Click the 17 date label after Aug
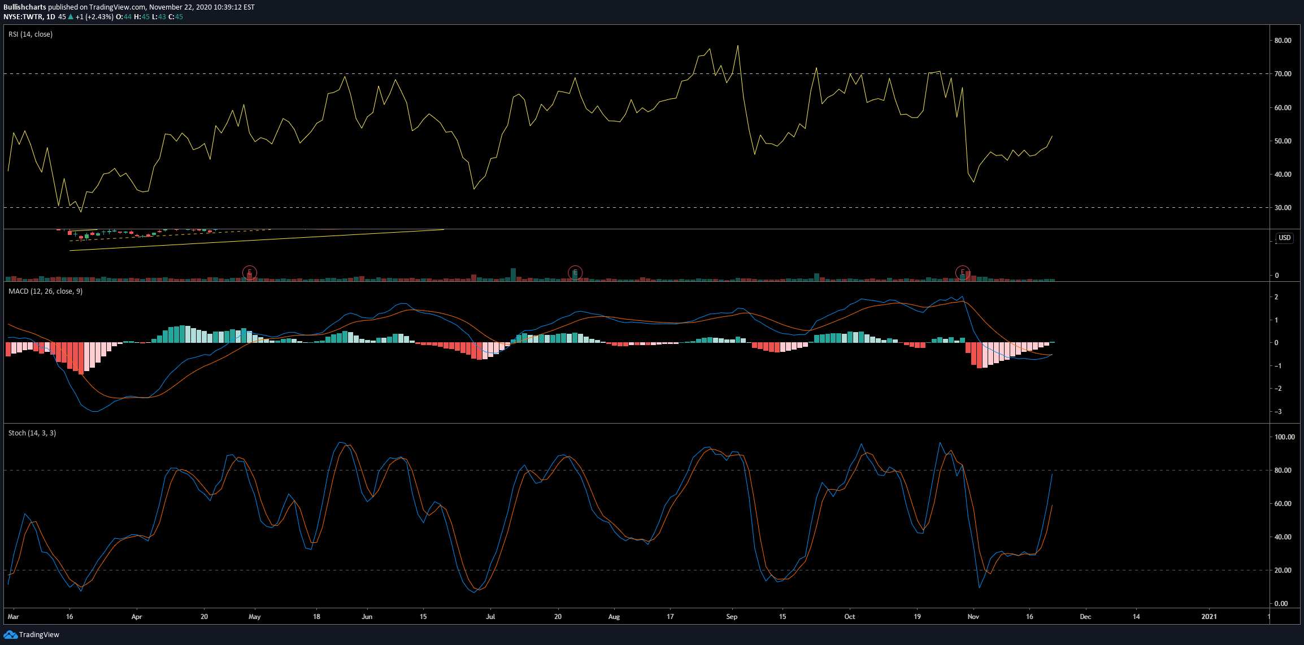Image resolution: width=1304 pixels, height=645 pixels. tap(670, 617)
